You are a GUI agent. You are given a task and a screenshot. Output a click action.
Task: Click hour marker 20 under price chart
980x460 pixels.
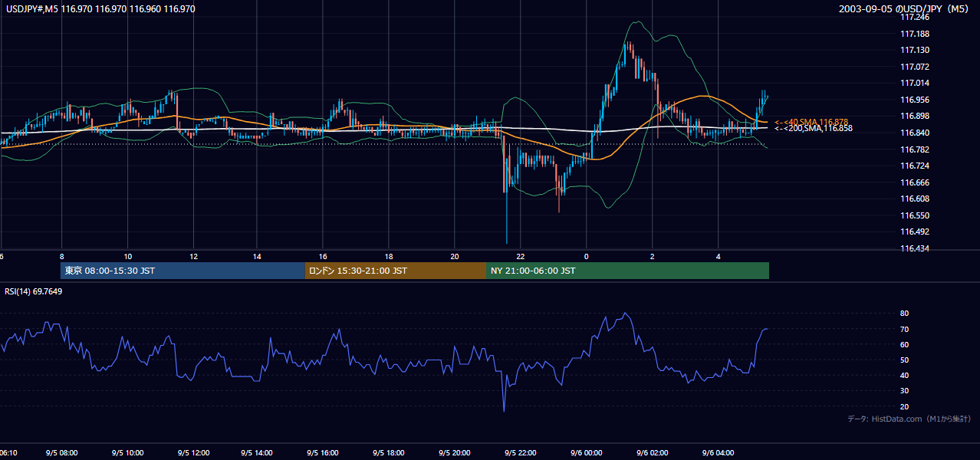tap(455, 256)
